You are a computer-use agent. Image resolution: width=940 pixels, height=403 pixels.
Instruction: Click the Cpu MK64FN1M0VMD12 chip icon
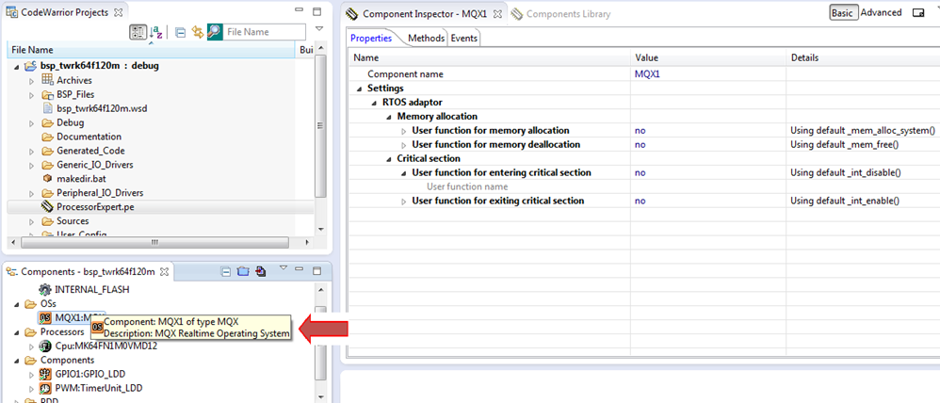pyautogui.click(x=45, y=346)
